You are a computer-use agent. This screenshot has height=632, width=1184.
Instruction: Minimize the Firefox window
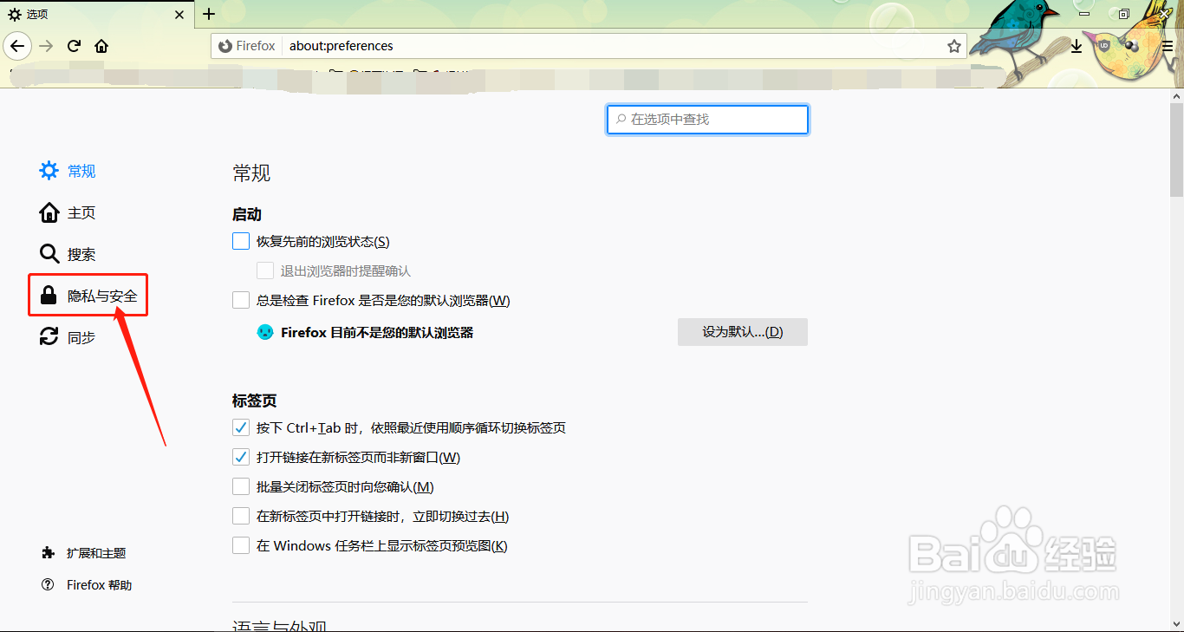[1083, 13]
